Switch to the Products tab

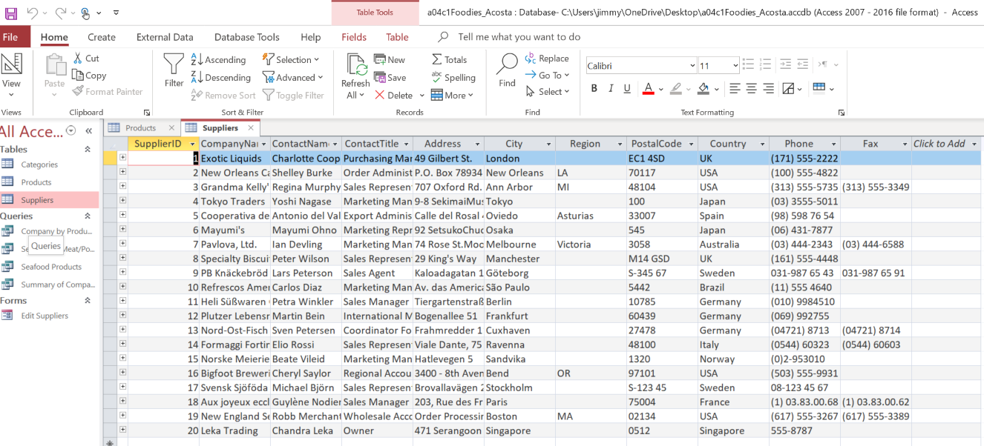tap(141, 127)
